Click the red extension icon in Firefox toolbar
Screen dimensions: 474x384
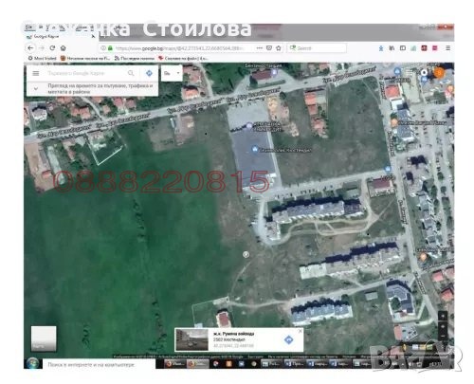424,48
